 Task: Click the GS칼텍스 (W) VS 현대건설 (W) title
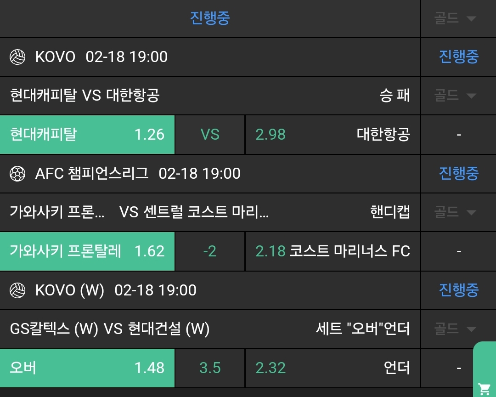109,329
